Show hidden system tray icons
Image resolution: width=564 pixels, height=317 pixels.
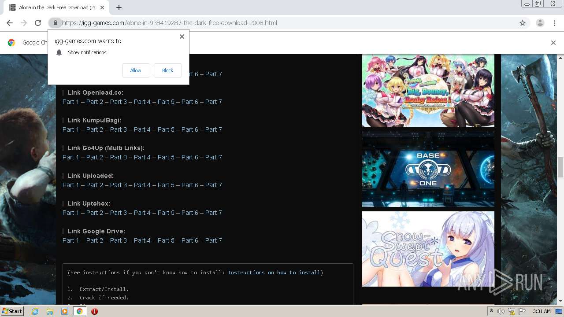coord(491,311)
